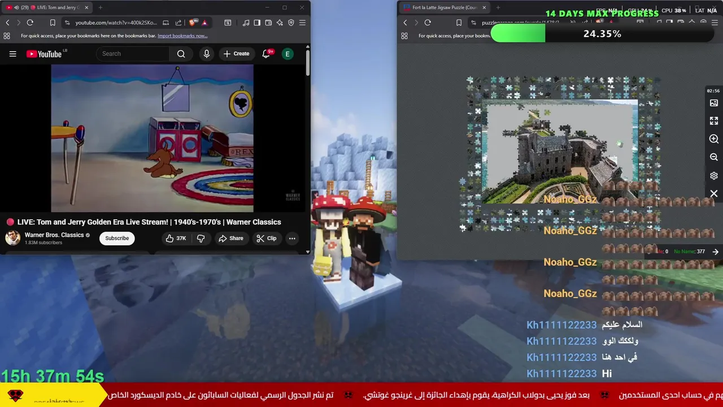Bookmark the YouTube page
Screen dimensions: 723x407
(x=53, y=23)
